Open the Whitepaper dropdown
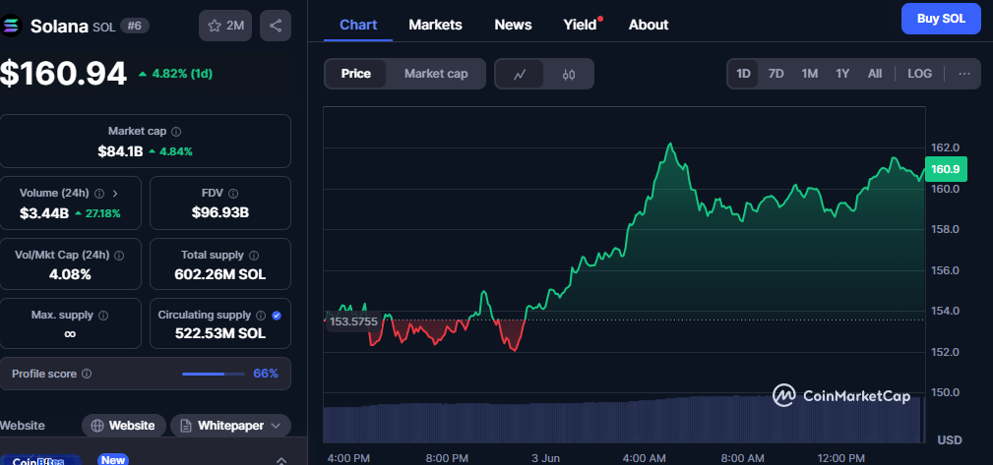 click(x=230, y=426)
